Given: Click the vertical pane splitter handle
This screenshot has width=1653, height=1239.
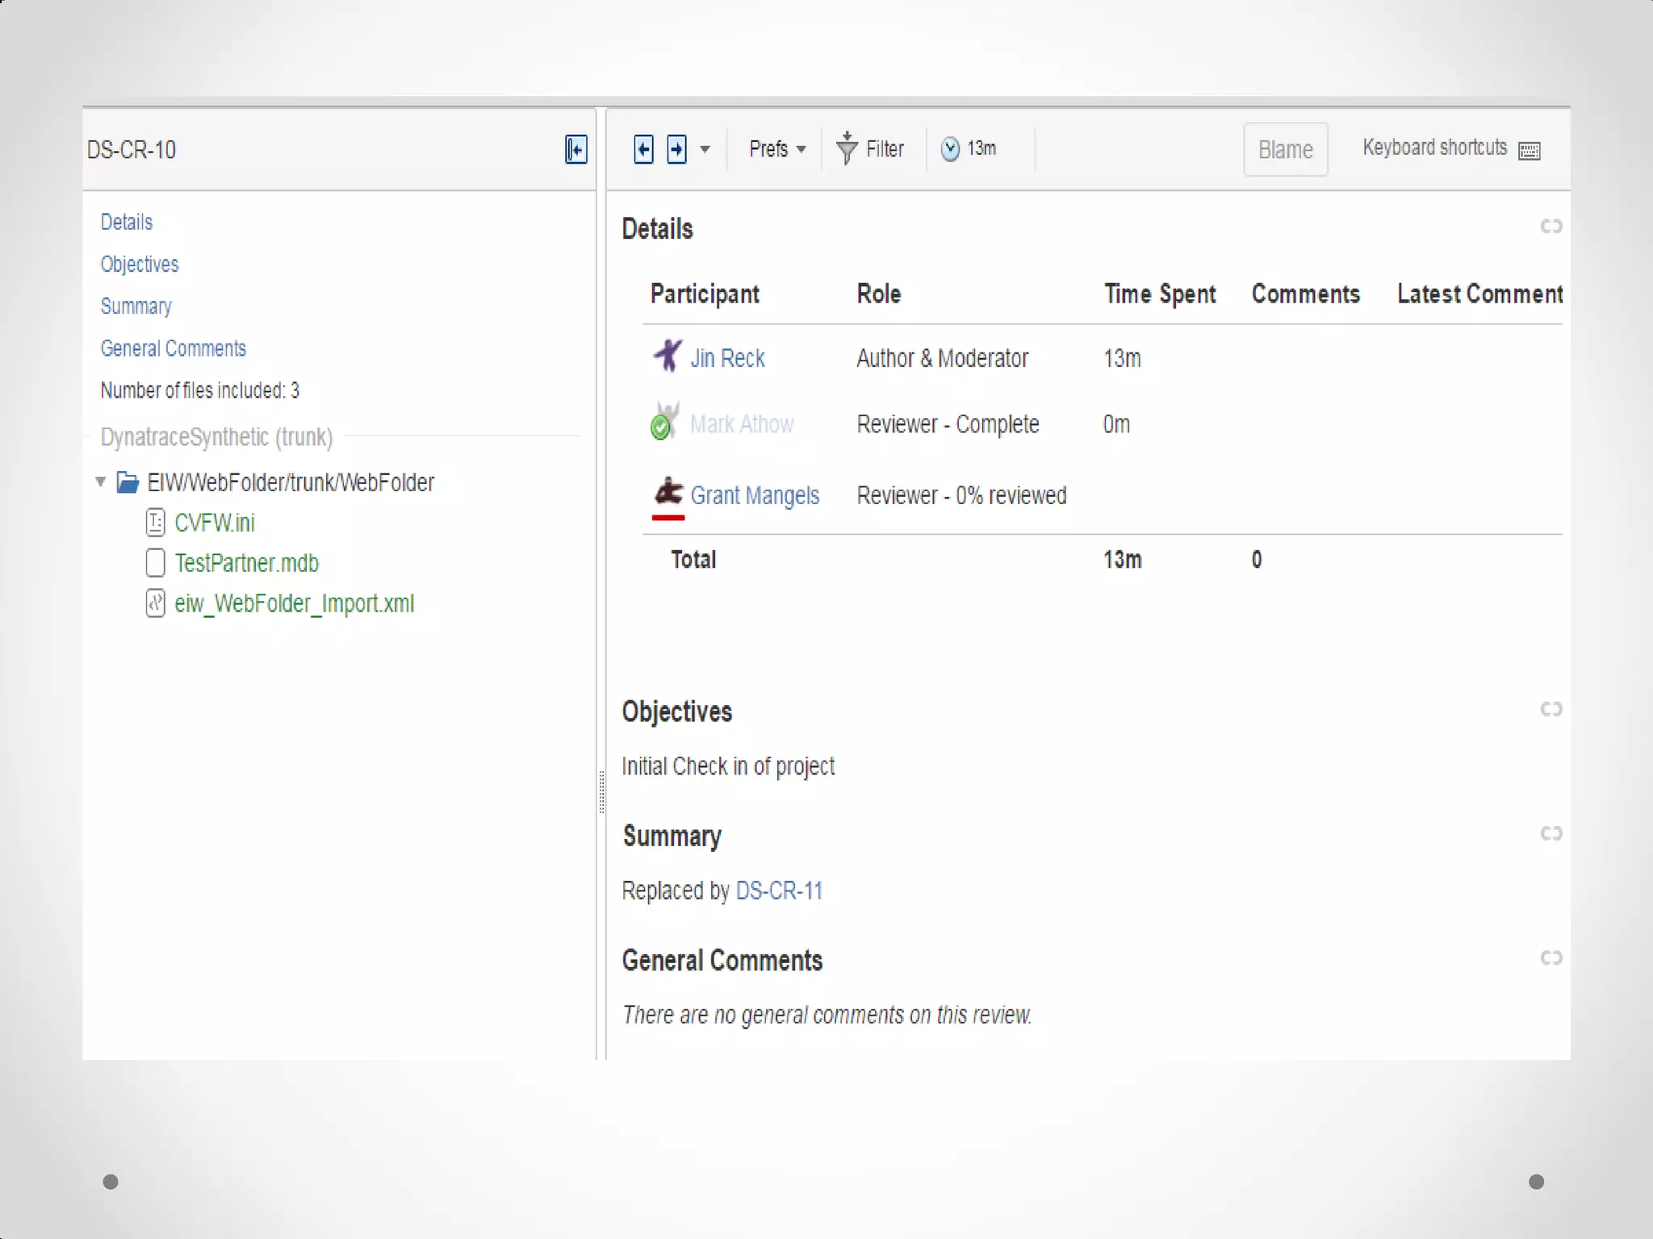Looking at the screenshot, I should (601, 792).
